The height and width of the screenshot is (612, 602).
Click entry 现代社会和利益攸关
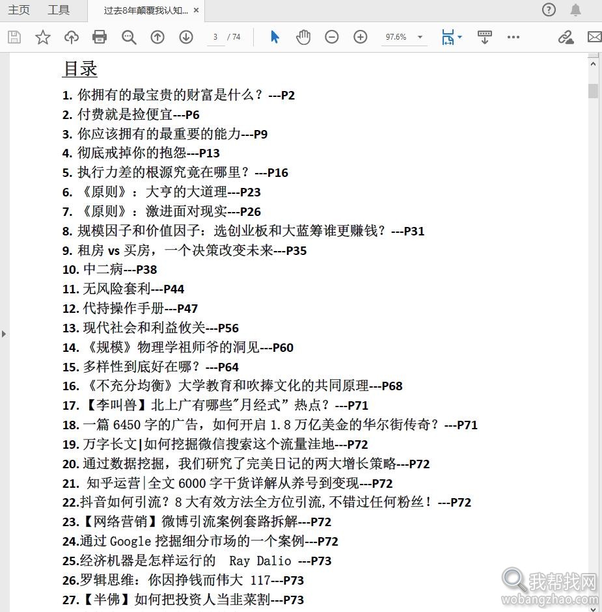pyautogui.click(x=150, y=328)
